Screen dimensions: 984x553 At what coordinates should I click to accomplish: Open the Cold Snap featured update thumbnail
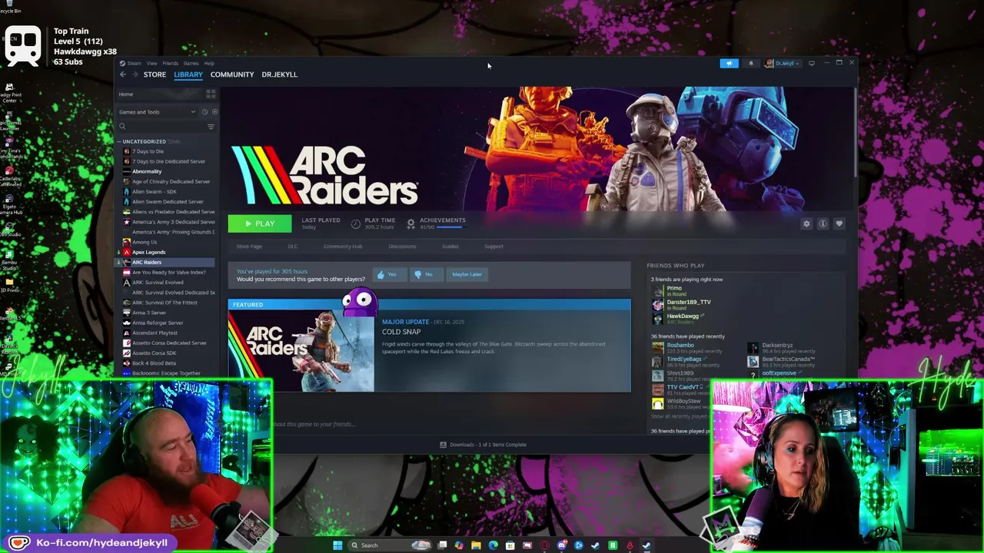(301, 351)
